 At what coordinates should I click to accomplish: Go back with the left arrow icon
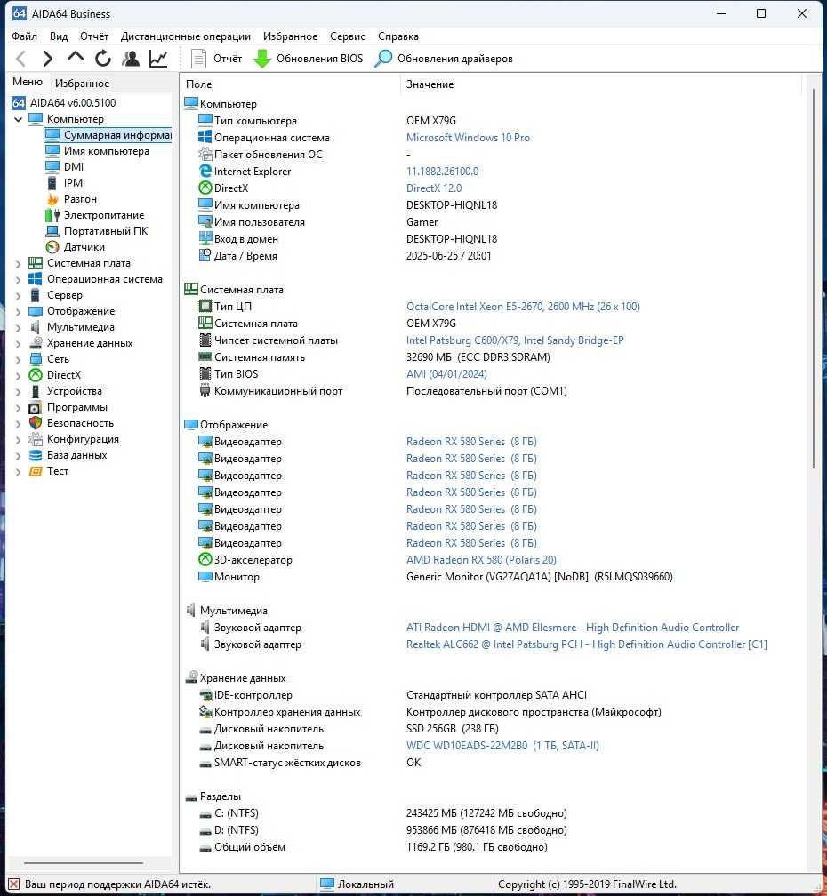(x=20, y=59)
